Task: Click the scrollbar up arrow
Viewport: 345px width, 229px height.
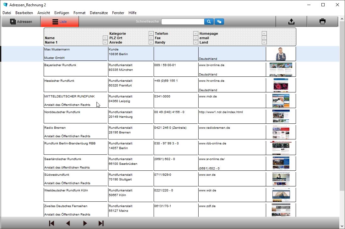Action: [342, 19]
